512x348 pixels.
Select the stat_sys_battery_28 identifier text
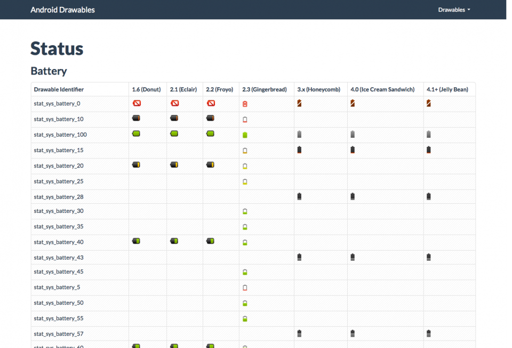[x=59, y=197]
